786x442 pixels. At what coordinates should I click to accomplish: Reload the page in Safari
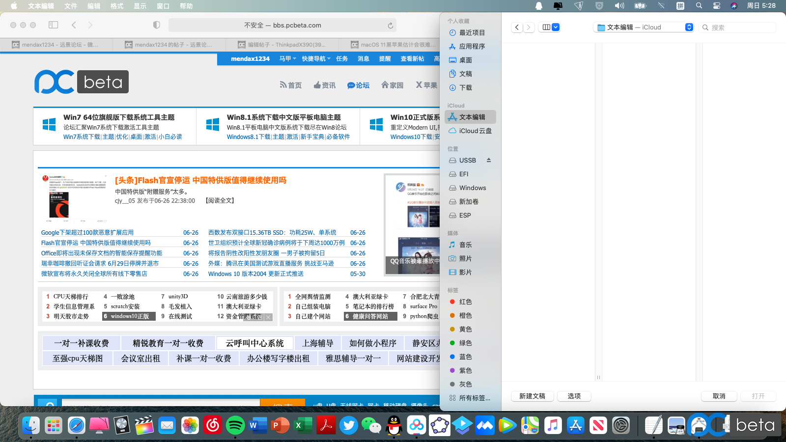coord(390,26)
